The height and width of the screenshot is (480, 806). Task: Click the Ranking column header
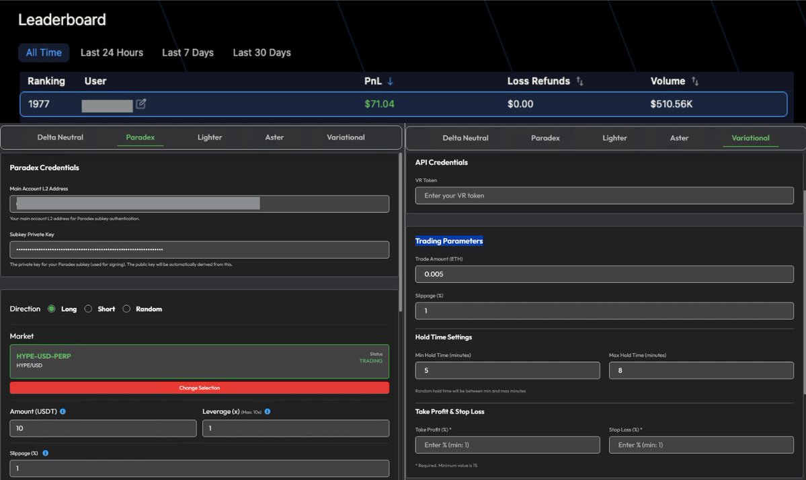46,81
